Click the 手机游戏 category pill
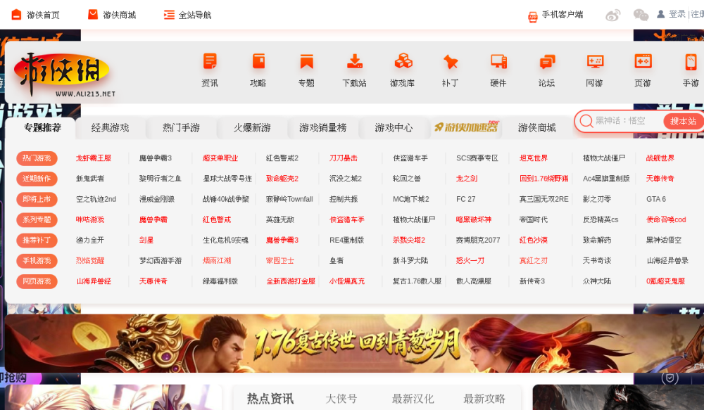 tap(37, 261)
